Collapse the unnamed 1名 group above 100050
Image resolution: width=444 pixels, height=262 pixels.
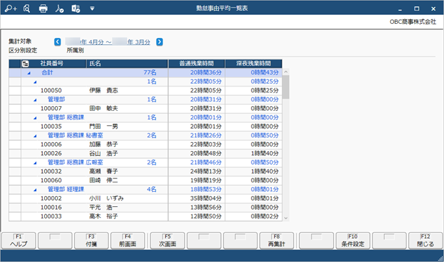pyautogui.click(x=35, y=82)
